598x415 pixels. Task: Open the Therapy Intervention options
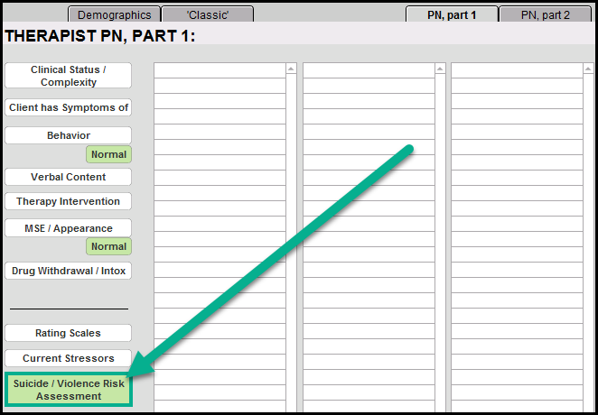(x=69, y=201)
